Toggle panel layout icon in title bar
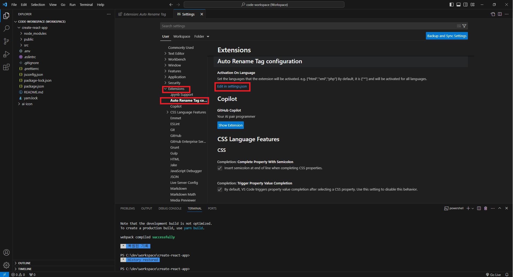The width and height of the screenshot is (513, 277). pyautogui.click(x=458, y=5)
